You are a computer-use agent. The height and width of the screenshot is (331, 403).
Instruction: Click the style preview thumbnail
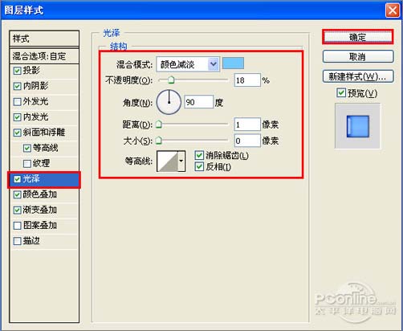click(x=357, y=126)
